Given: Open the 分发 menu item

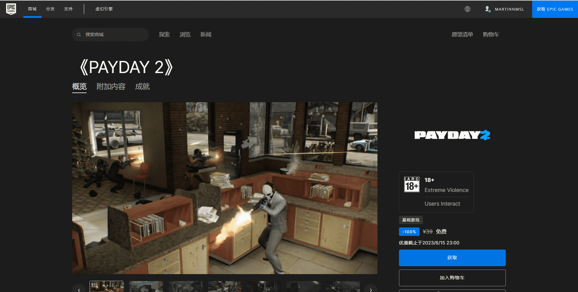Looking at the screenshot, I should click(x=50, y=9).
